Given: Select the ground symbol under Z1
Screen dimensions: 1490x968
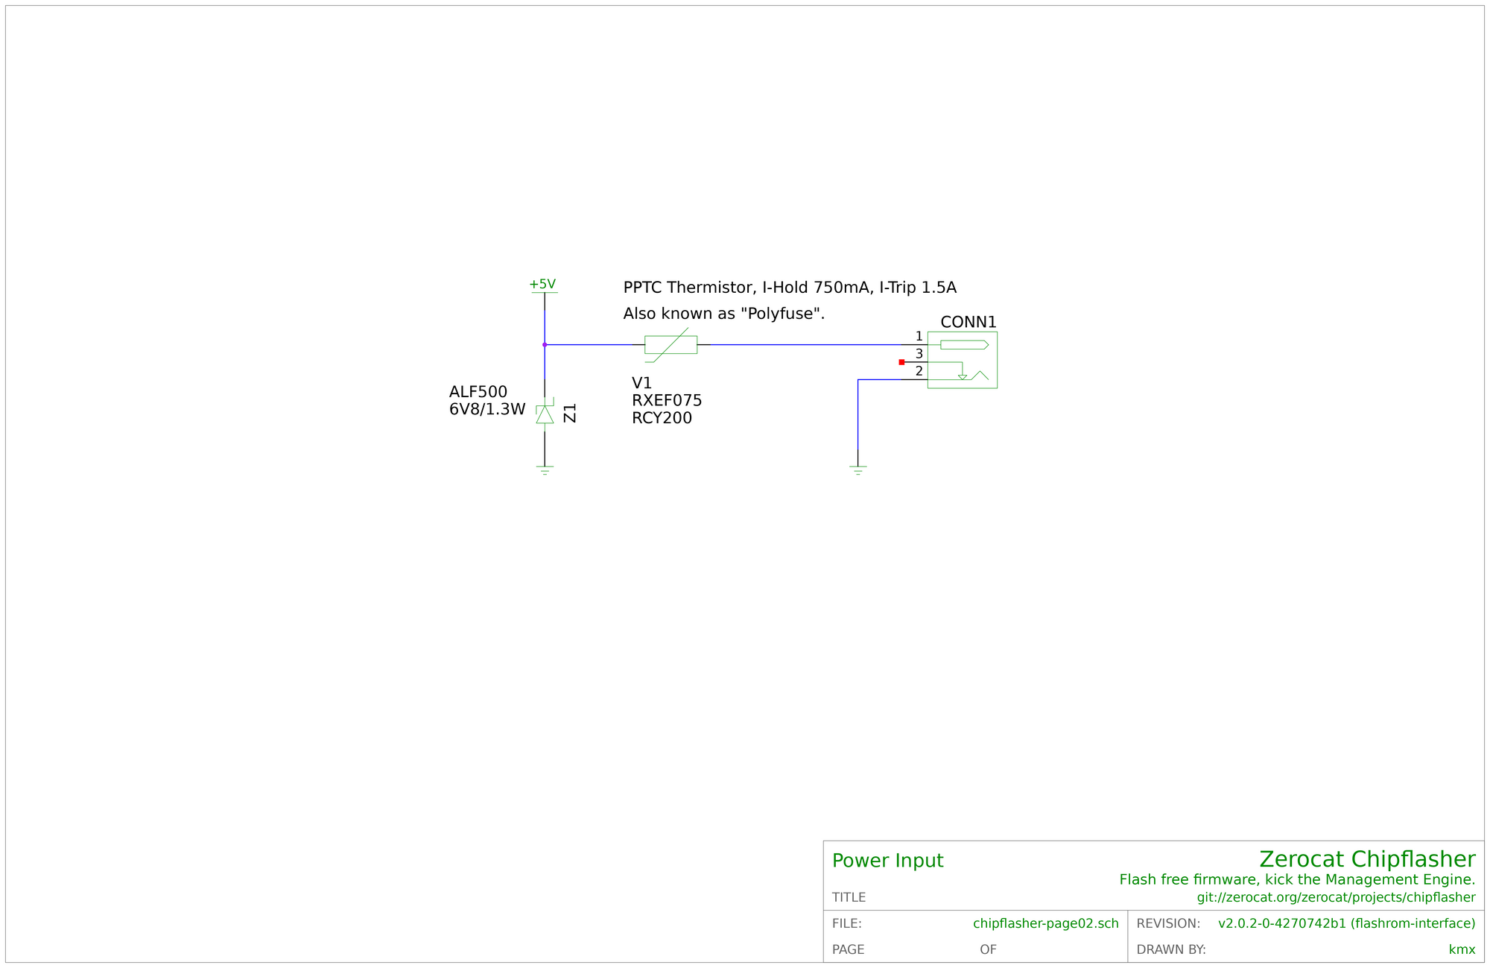Looking at the screenshot, I should (545, 470).
